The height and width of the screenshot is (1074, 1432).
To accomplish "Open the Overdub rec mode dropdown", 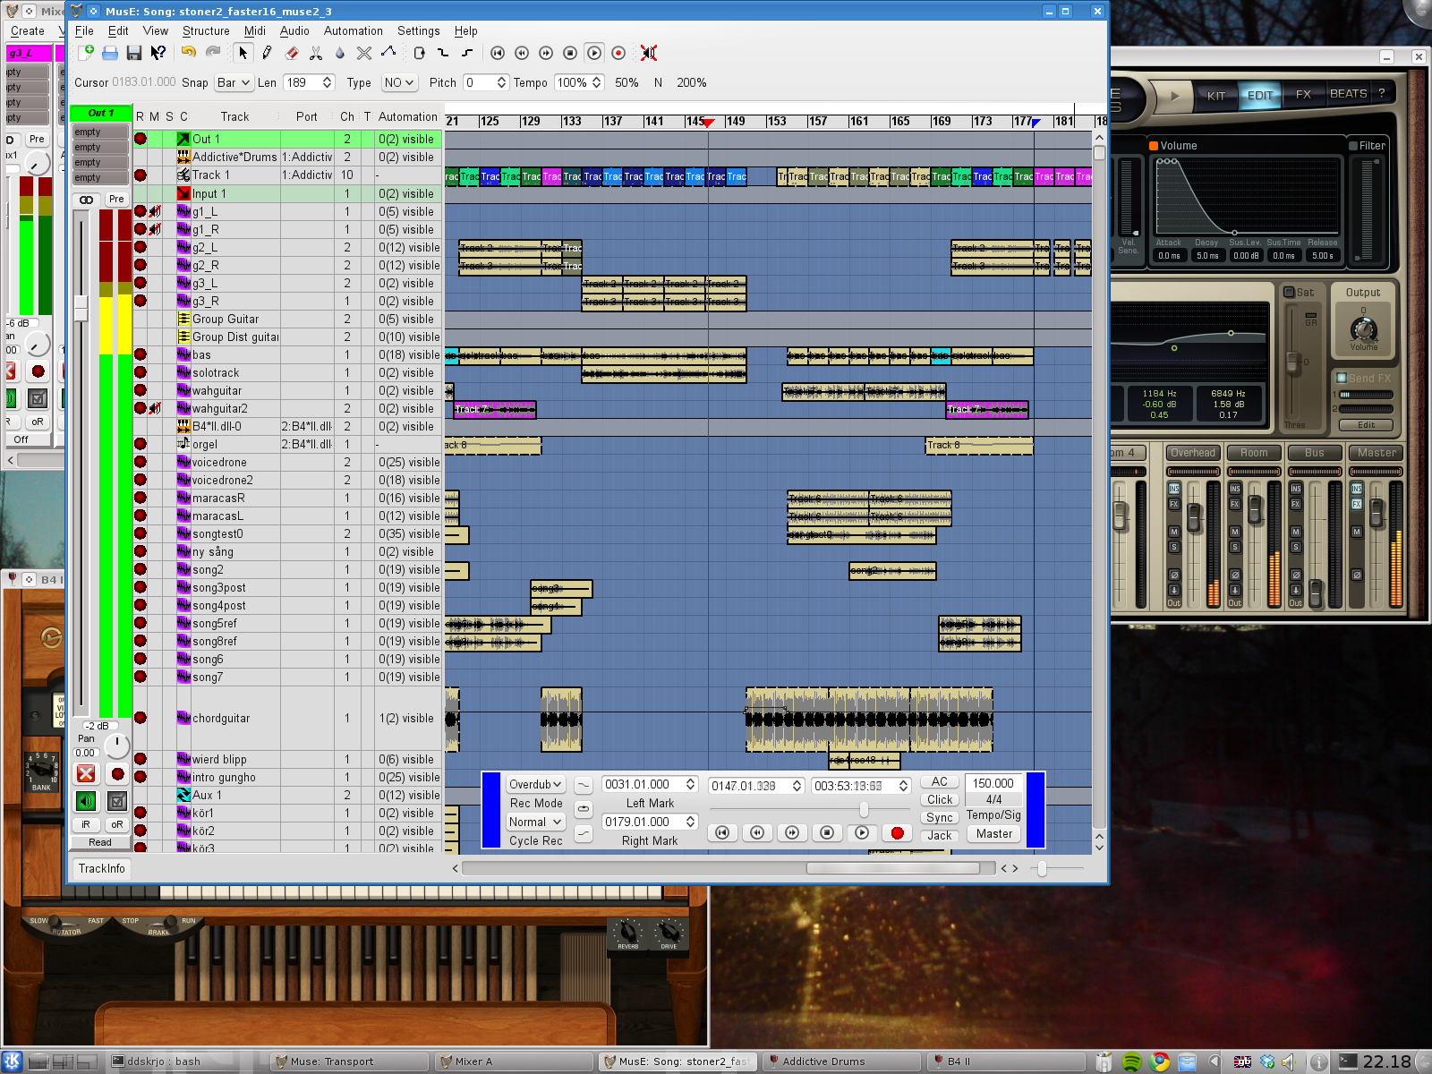I will (x=535, y=784).
